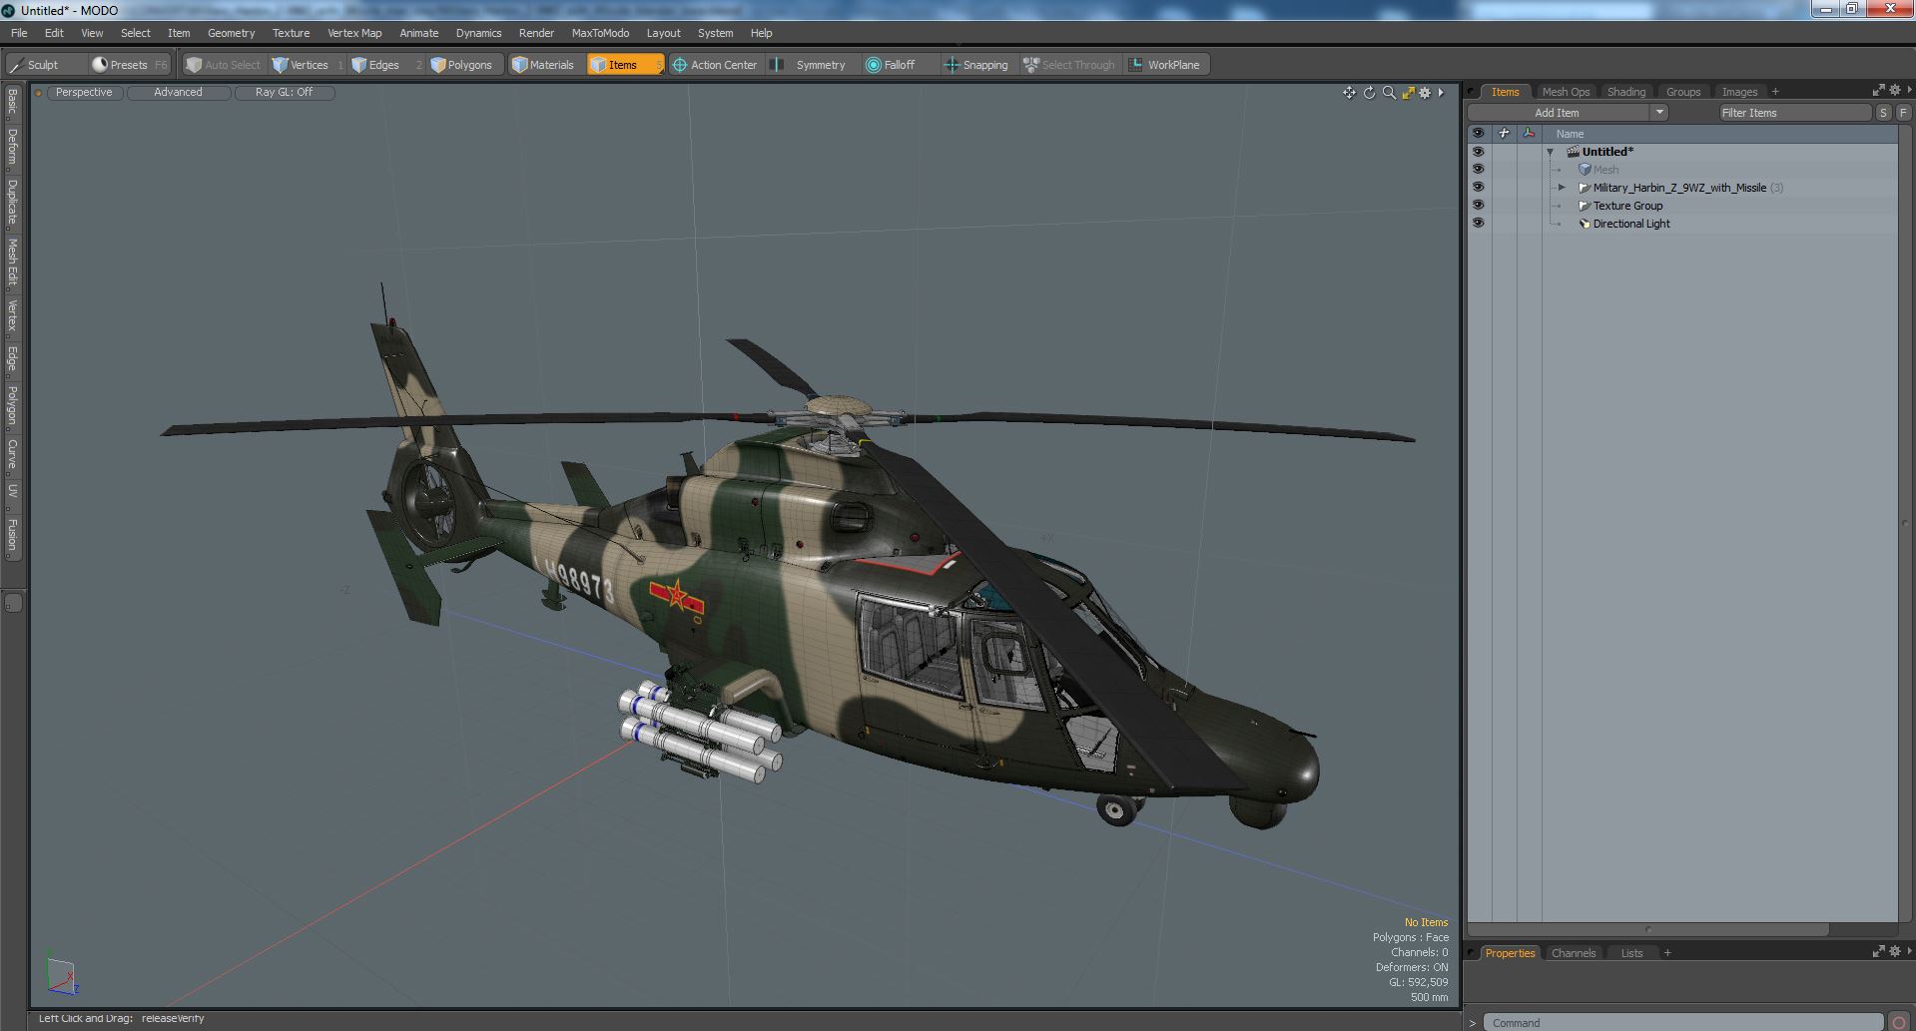Collapse the Untitled scene tree
Viewport: 1916px width, 1031px height.
1551,153
